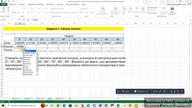Open Cell Styles icon
This screenshot has width=192, height=108.
coord(124,9)
